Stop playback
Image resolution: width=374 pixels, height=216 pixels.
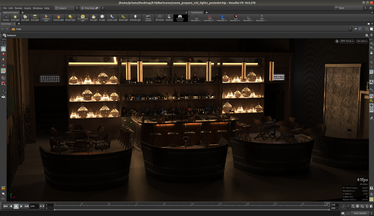coord(16,206)
